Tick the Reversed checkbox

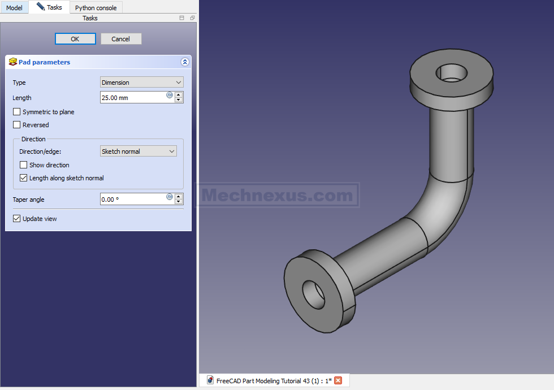click(16, 125)
